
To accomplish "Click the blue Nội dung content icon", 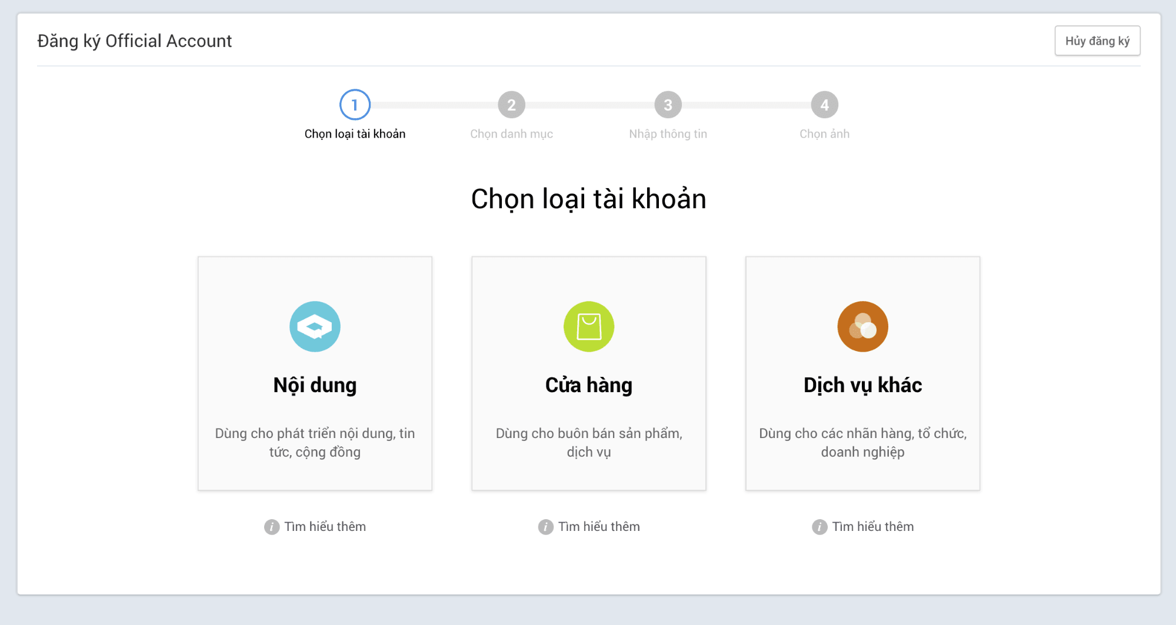I will (x=315, y=326).
